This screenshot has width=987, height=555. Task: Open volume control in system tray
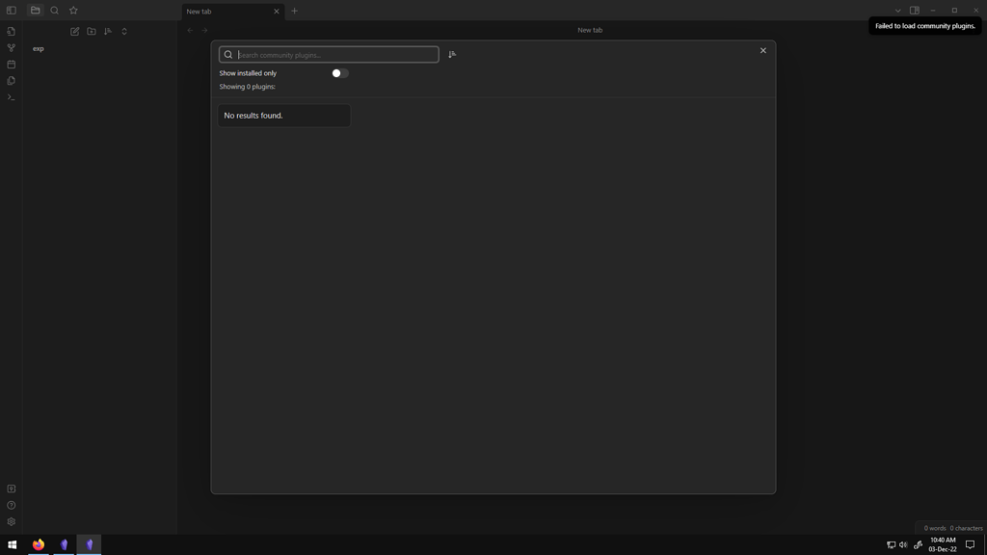(x=903, y=545)
